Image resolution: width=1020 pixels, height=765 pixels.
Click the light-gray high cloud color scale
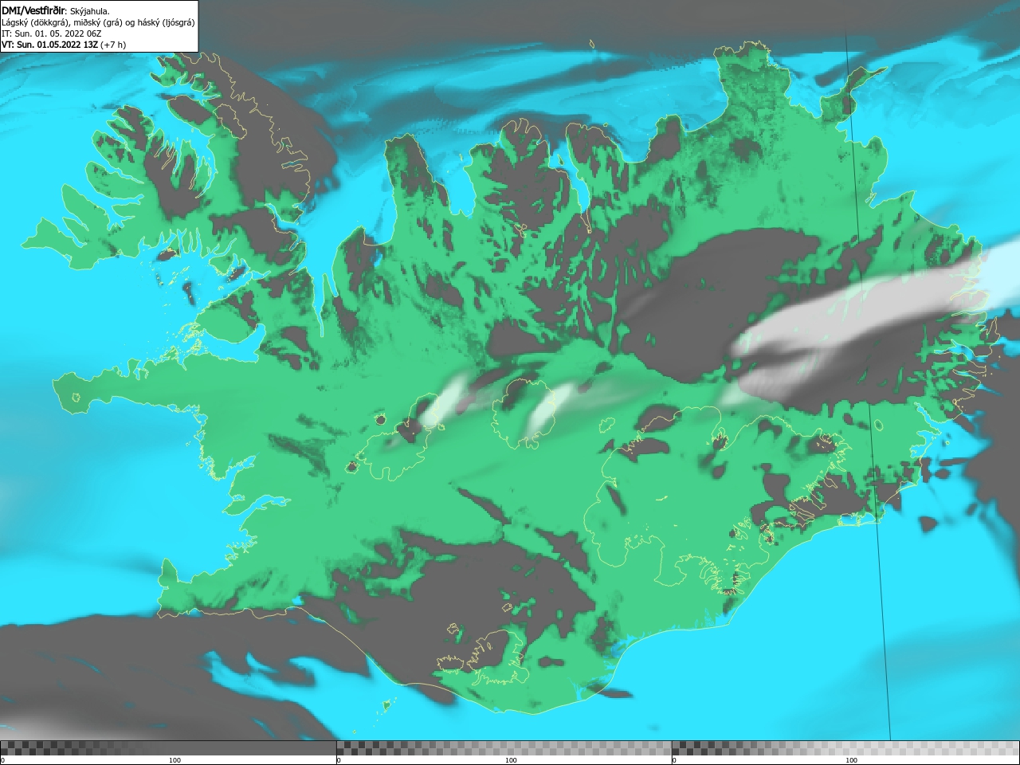pyautogui.click(x=845, y=747)
